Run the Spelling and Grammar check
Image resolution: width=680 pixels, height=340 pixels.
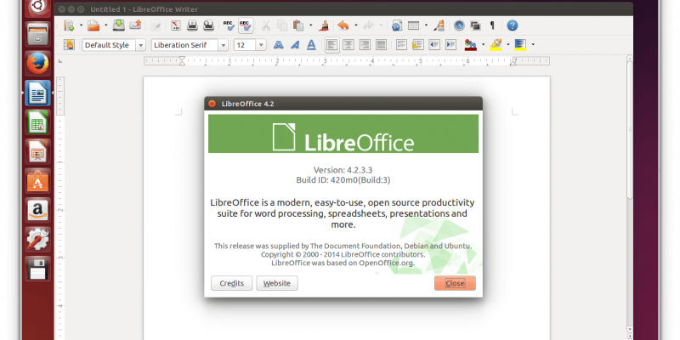(229, 25)
